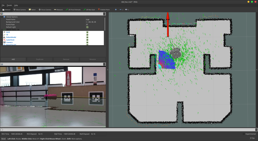Click the eye visibility icon in toolbar
This screenshot has height=141, width=258.
[x=126, y=9]
